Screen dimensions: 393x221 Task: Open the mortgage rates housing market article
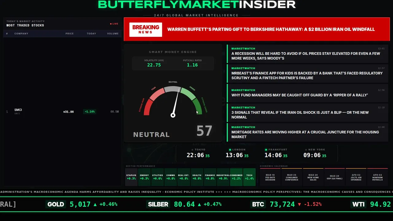tap(308, 132)
